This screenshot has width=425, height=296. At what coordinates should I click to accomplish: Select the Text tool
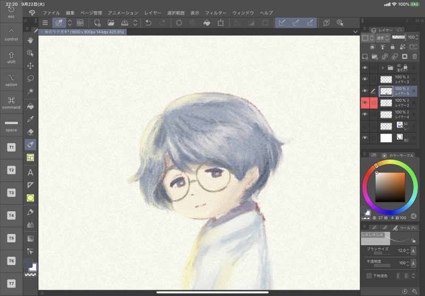[30, 172]
